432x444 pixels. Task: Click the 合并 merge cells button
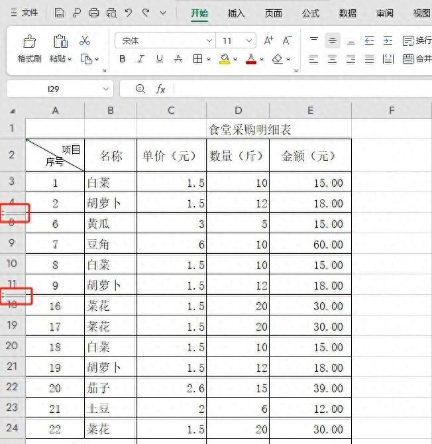pos(417,59)
